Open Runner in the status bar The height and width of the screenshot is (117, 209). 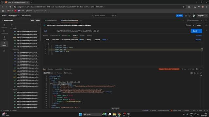pos(153,110)
